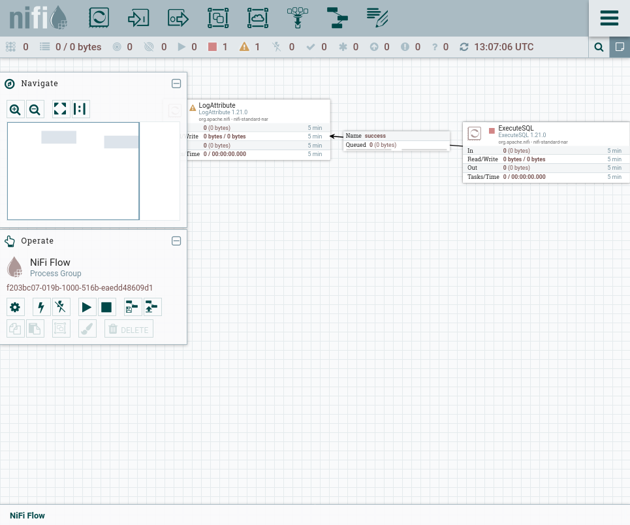Click the NiFi logo
Screen dimensions: 630x525
coord(38,18)
